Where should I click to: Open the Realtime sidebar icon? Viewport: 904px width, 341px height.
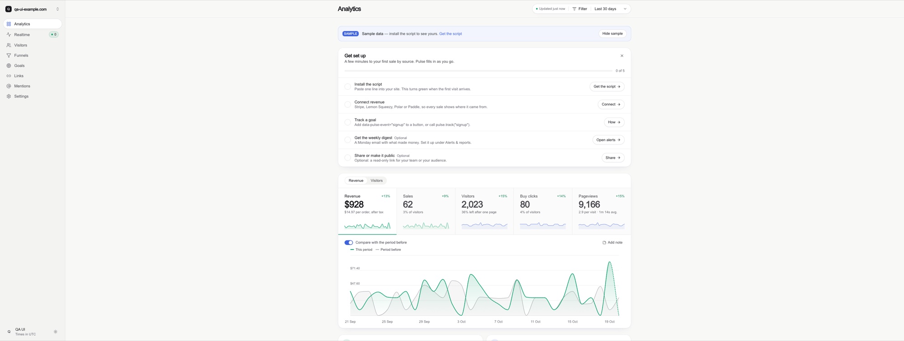click(x=9, y=35)
